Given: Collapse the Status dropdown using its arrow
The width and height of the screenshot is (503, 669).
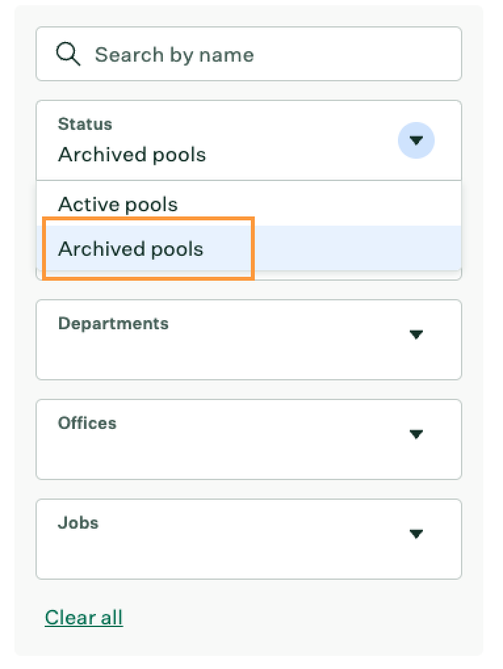Looking at the screenshot, I should click(x=416, y=140).
